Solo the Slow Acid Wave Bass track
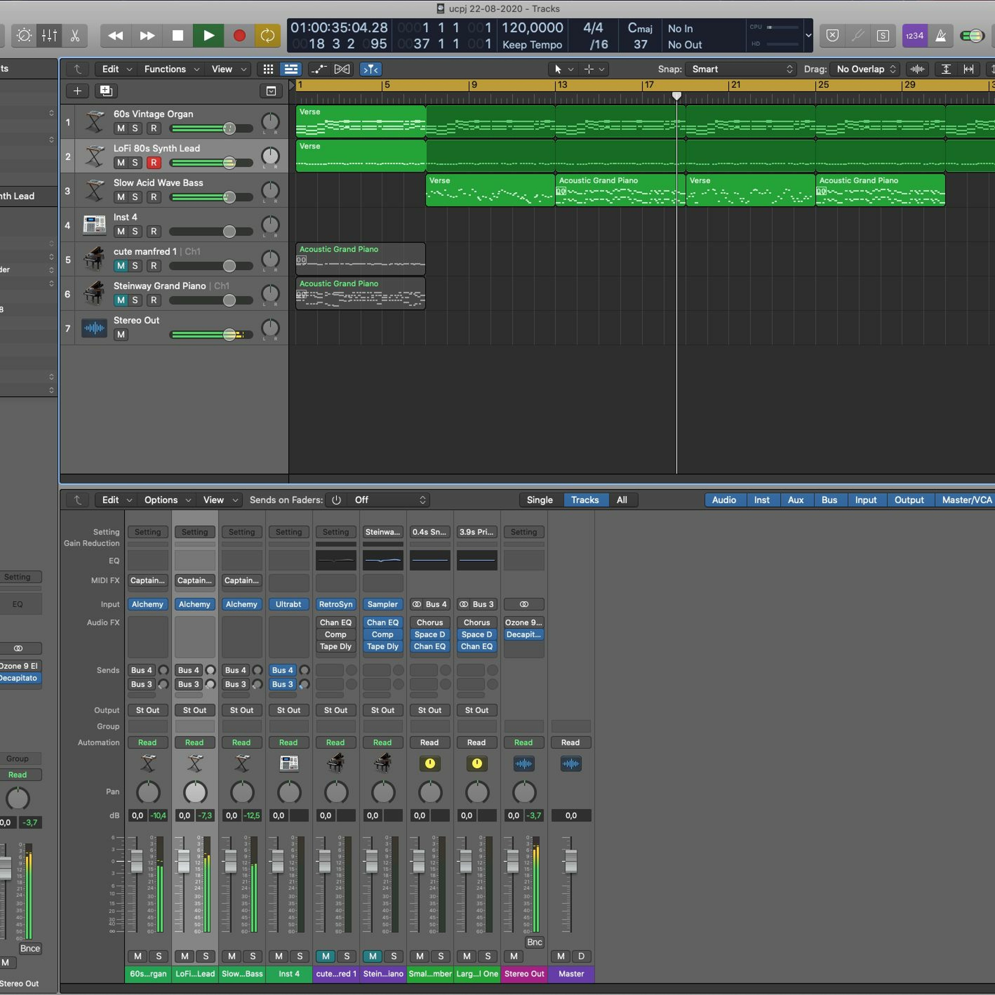This screenshot has width=995, height=995. 135,197
